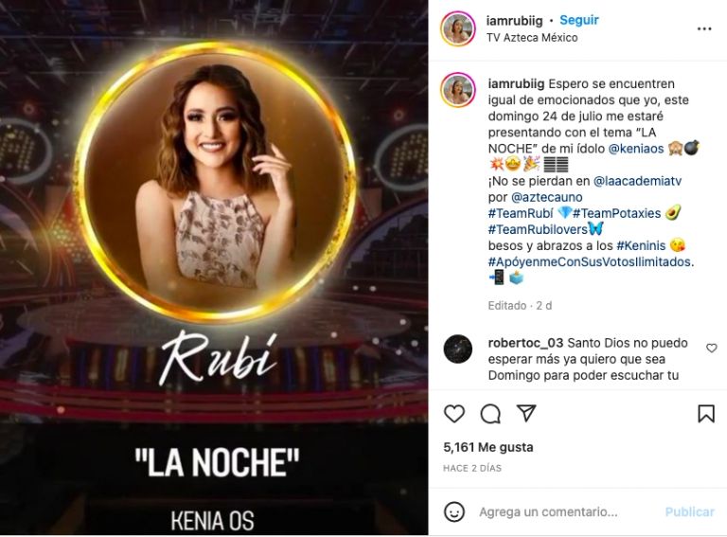The image size is (727, 537).
Task: Save post with the bookmark icon
Action: [x=706, y=414]
